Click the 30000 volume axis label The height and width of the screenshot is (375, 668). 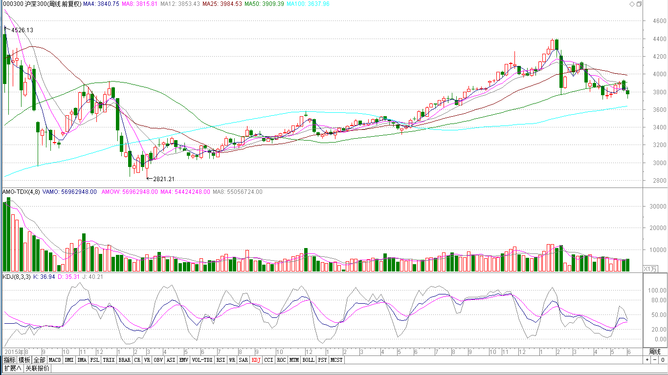pyautogui.click(x=657, y=206)
